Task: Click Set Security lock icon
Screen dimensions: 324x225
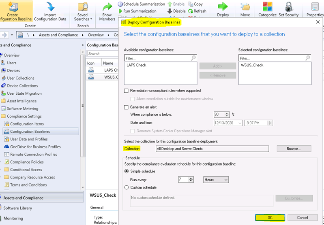Action: pyautogui.click(x=289, y=6)
